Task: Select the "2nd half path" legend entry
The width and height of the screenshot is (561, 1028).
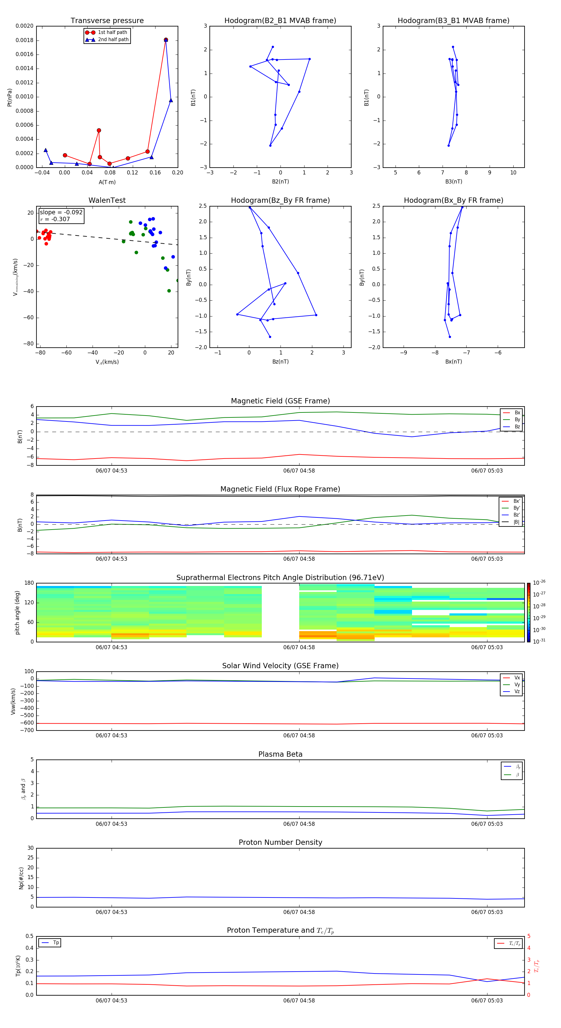Action: (x=107, y=40)
